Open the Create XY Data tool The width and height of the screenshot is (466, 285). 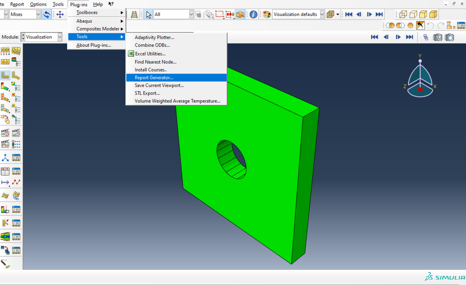point(5,171)
